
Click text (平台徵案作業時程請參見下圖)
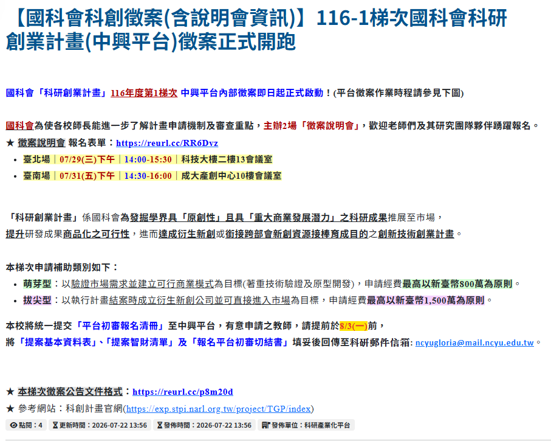coord(399,93)
